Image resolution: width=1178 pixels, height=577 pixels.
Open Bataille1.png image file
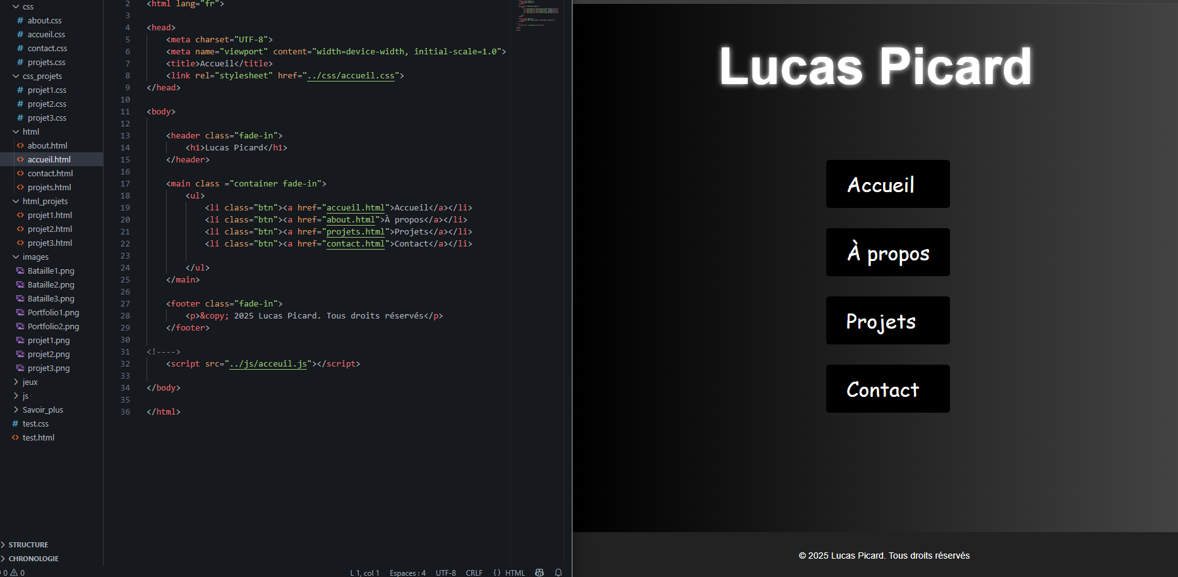[x=51, y=270]
